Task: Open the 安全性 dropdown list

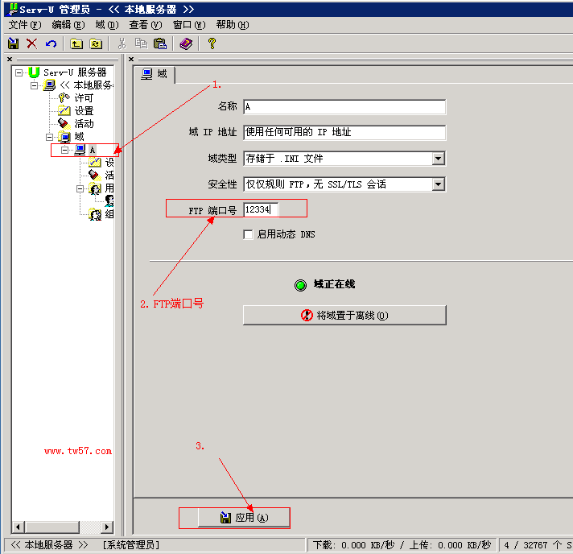Action: coord(438,184)
